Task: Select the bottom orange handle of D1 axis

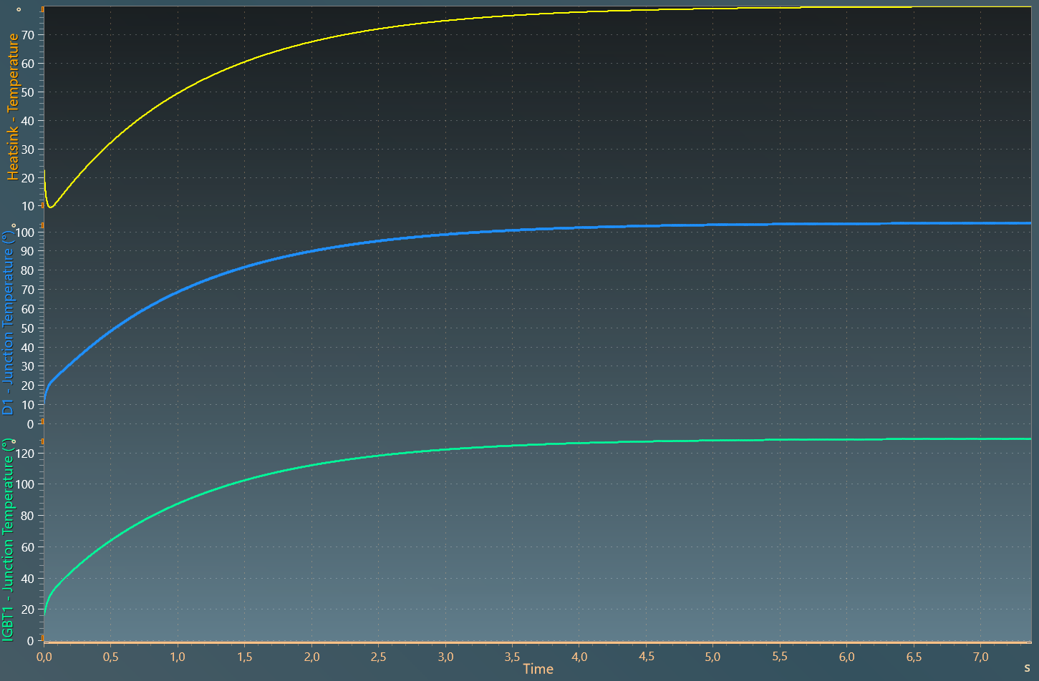Action: pos(42,422)
